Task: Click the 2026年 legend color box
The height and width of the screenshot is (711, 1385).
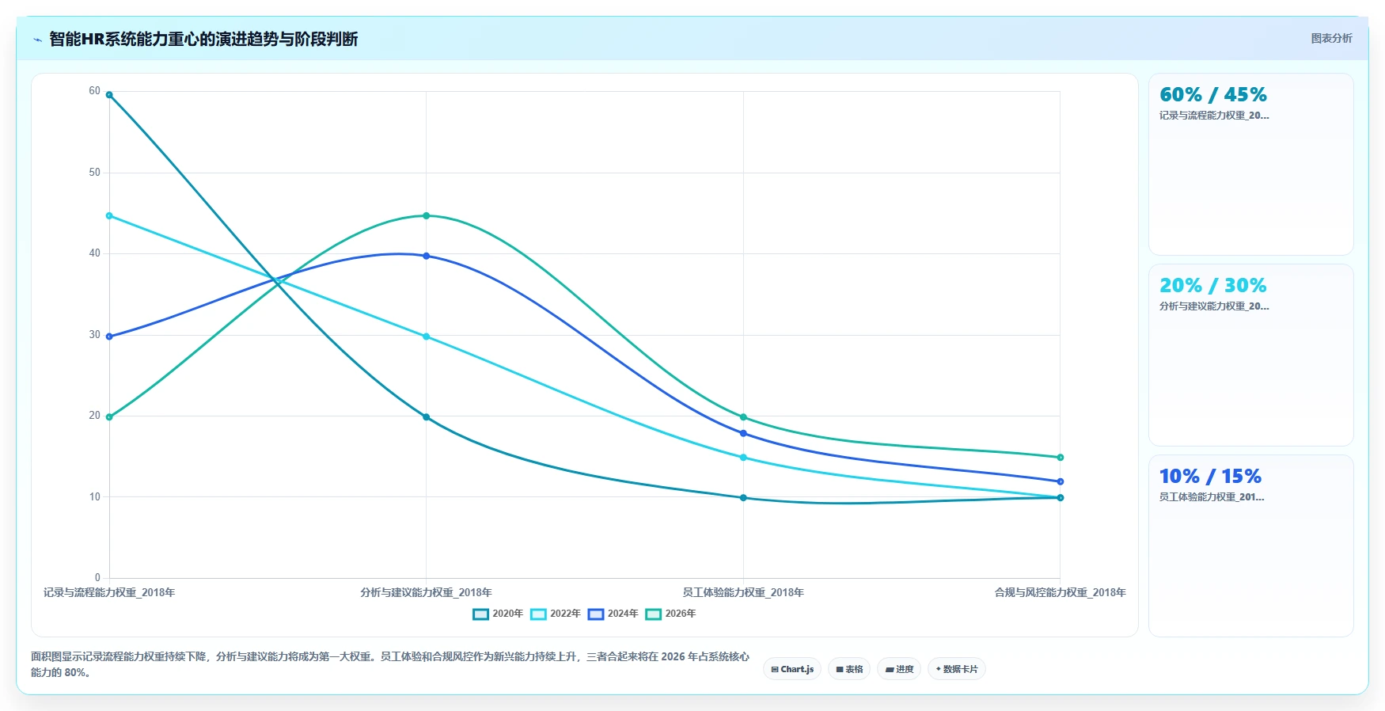Action: coord(654,614)
